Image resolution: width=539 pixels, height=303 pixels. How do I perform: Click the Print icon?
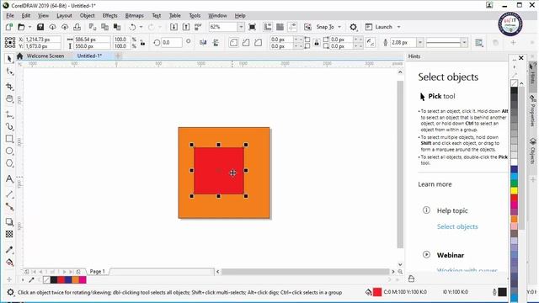(x=77, y=27)
